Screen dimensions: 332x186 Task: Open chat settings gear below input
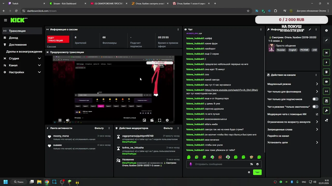(x=249, y=172)
